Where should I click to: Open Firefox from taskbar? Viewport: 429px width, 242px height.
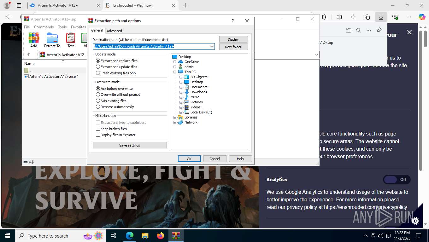coord(161,236)
